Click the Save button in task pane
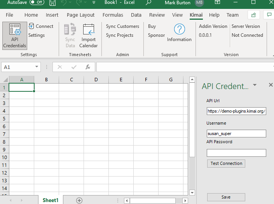Viewport: 274px width, 204px height. pyautogui.click(x=226, y=197)
